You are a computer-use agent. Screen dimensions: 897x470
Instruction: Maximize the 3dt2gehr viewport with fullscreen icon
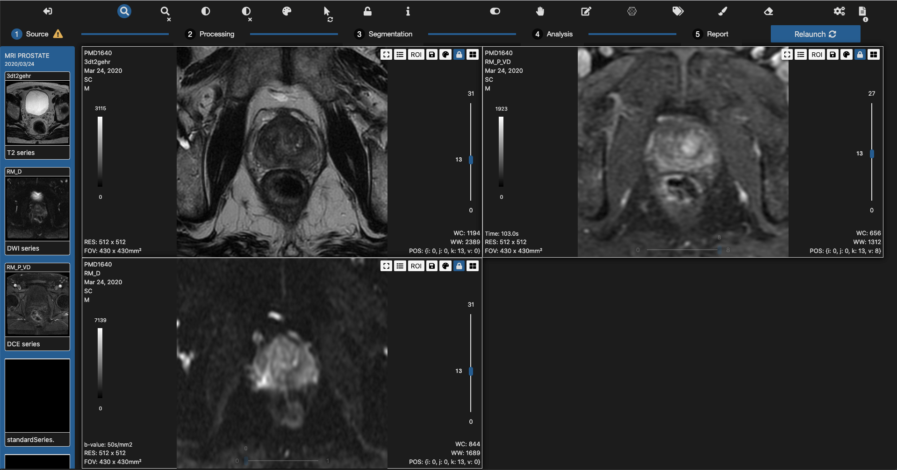(386, 55)
